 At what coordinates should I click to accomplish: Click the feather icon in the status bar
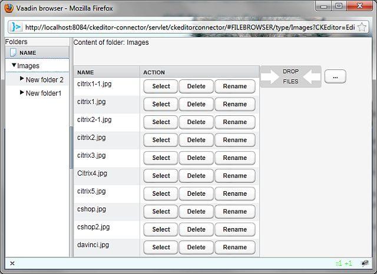click(365, 263)
